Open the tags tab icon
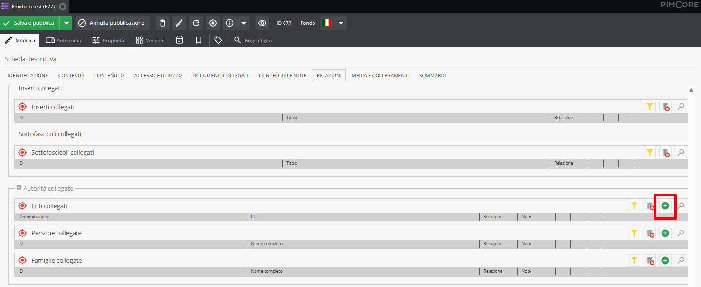The width and height of the screenshot is (701, 287). point(218,40)
